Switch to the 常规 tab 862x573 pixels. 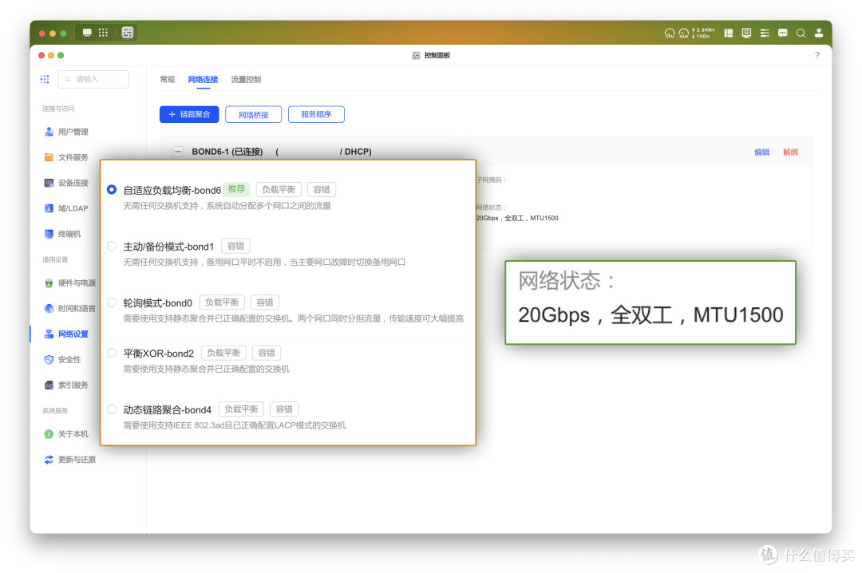[x=168, y=80]
